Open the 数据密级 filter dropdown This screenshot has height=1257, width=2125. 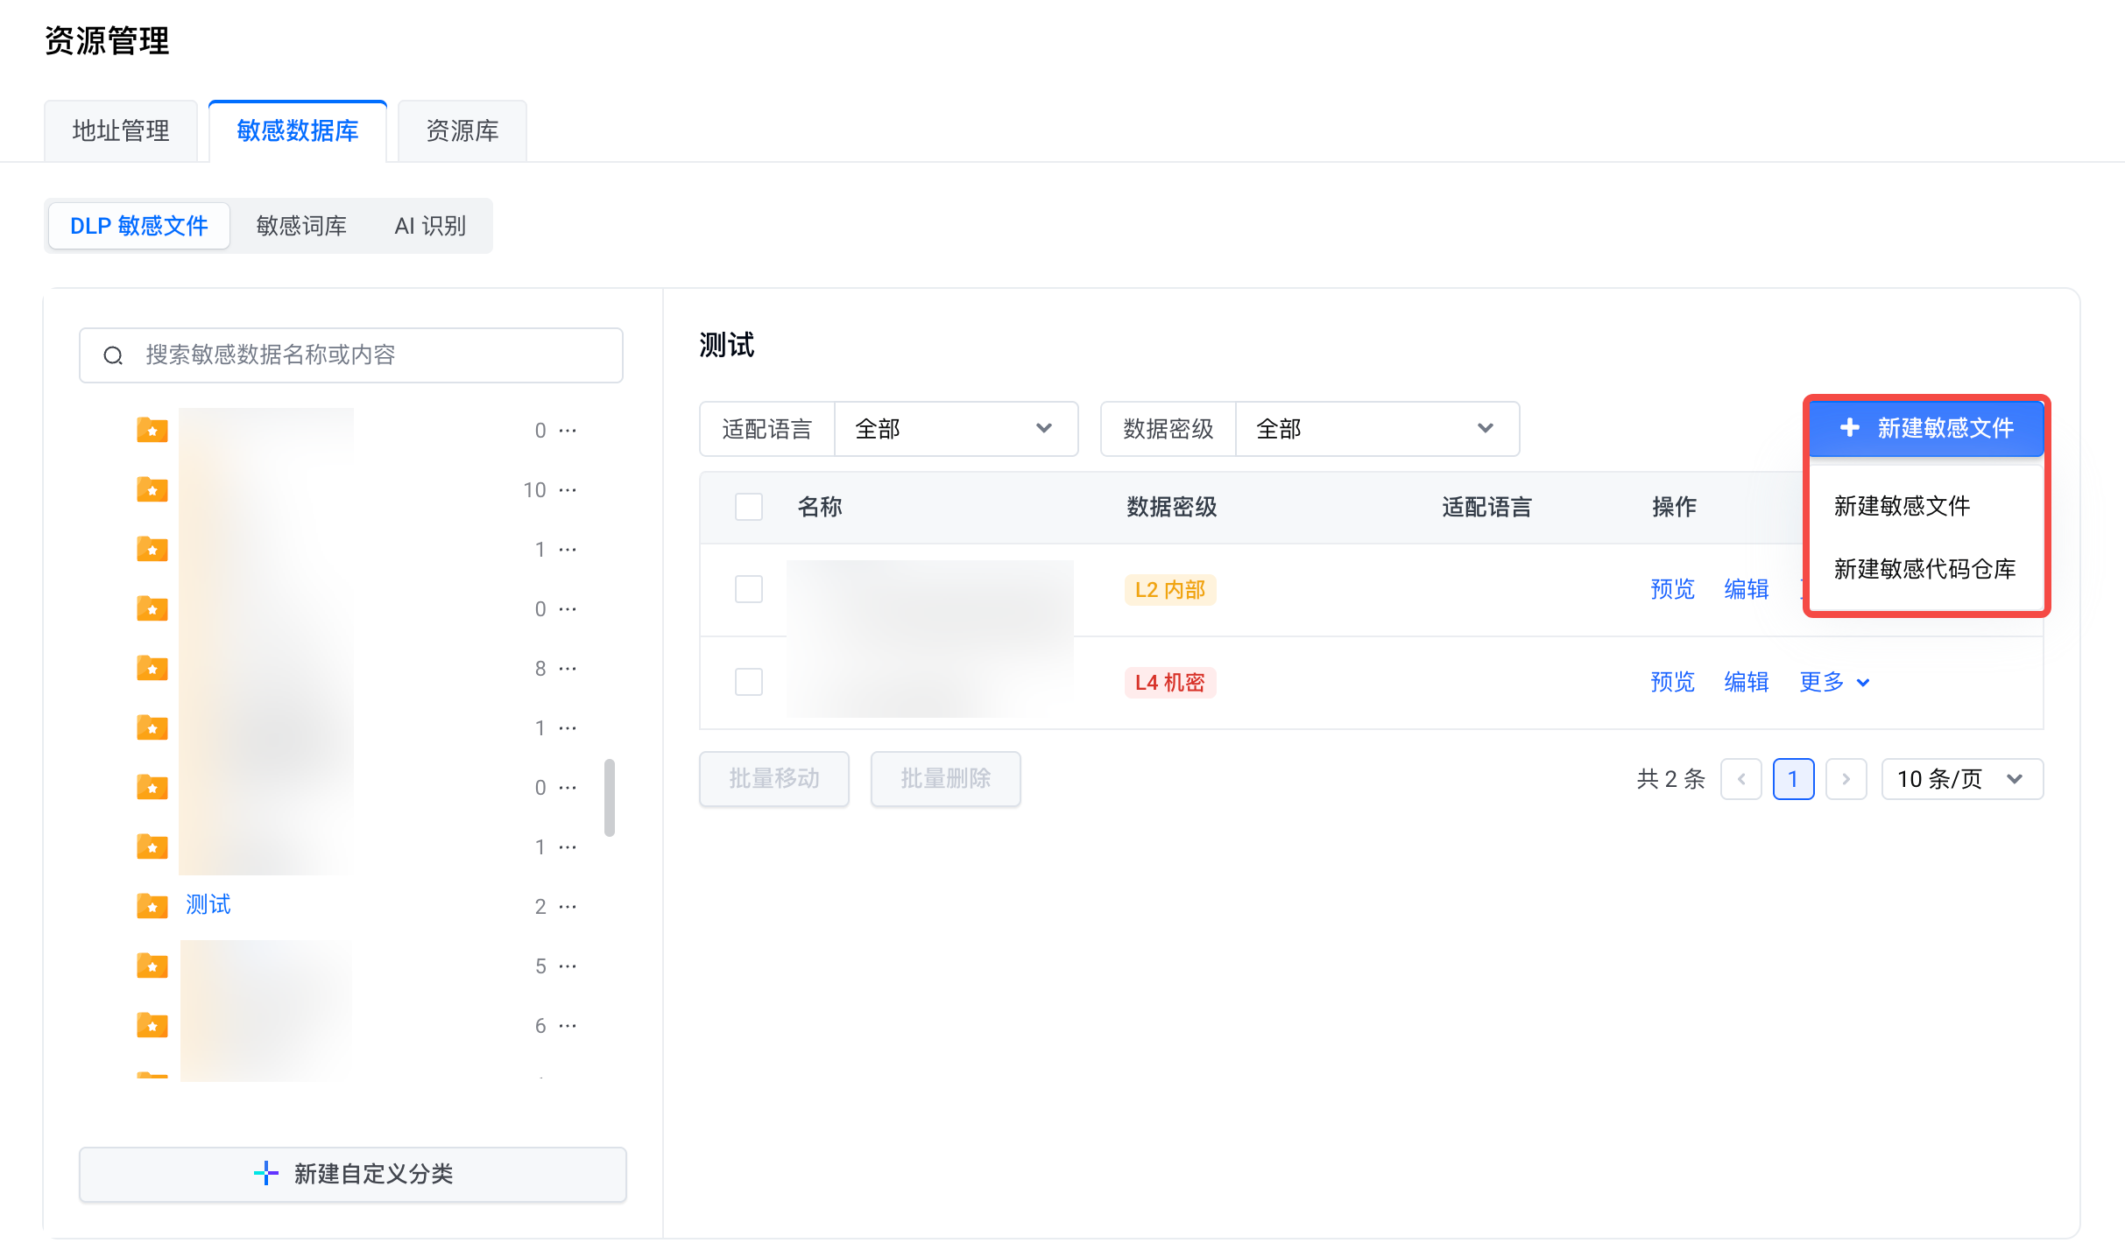pyautogui.click(x=1377, y=429)
